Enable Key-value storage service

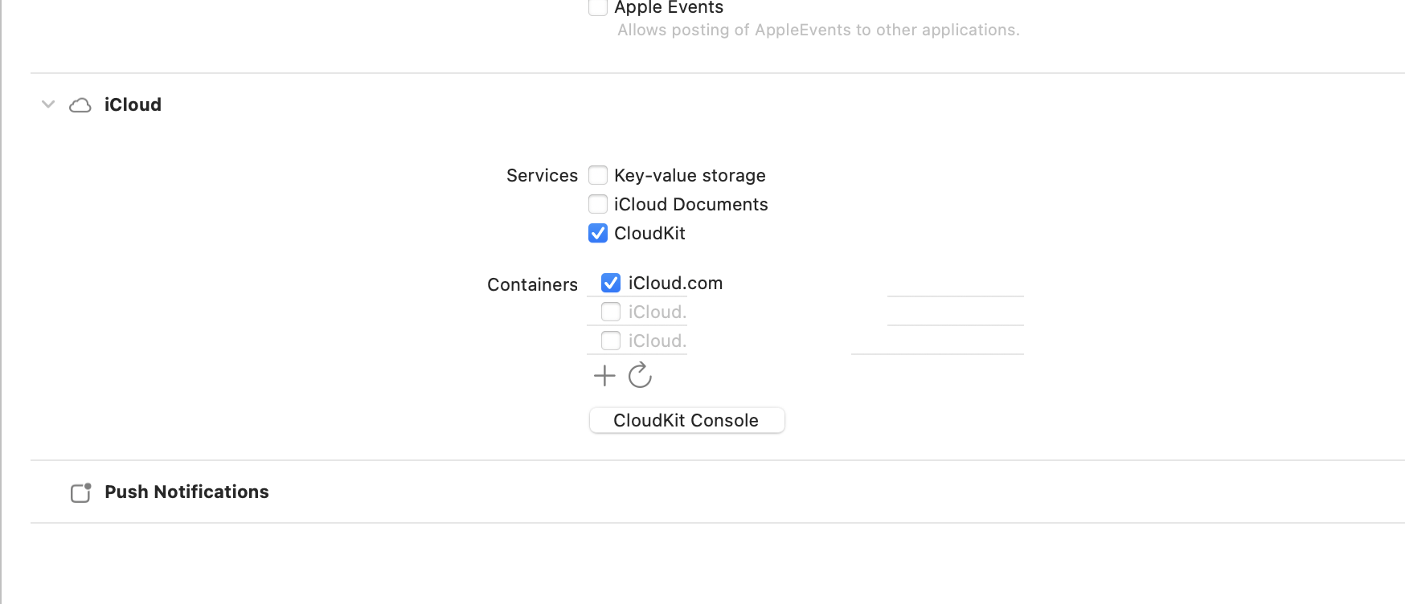pos(598,175)
